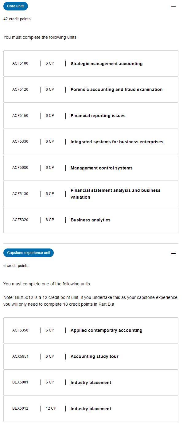183x425 pixels.
Task: Click the Core units badge
Action: coord(16,6)
